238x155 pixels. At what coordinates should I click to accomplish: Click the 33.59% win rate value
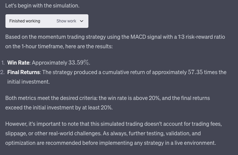click(79, 63)
